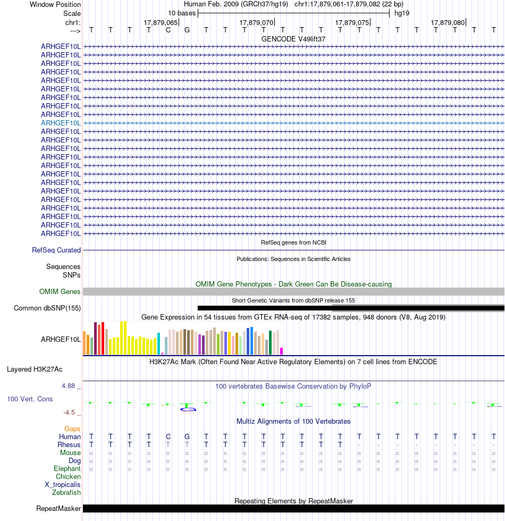The image size is (505, 521).
Task: Click the dark green bar in GTEx chart
Action: pos(271,342)
